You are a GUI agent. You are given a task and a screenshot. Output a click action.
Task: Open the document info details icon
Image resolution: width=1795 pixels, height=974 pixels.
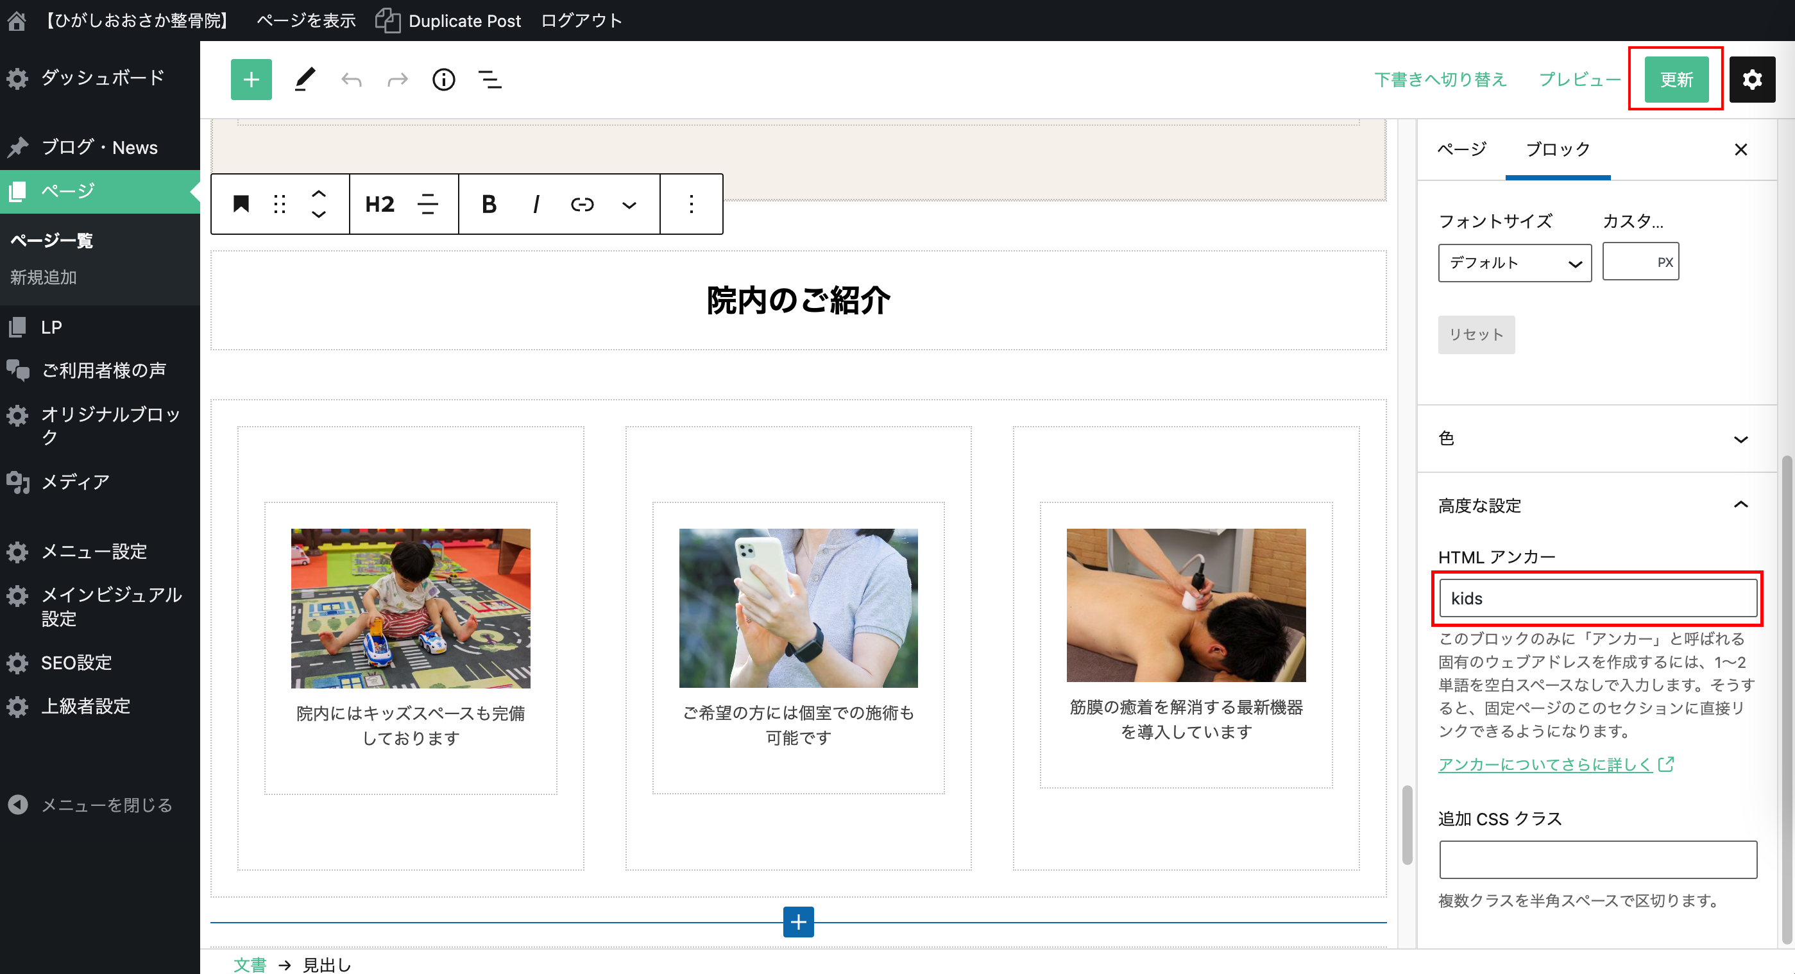click(x=443, y=80)
